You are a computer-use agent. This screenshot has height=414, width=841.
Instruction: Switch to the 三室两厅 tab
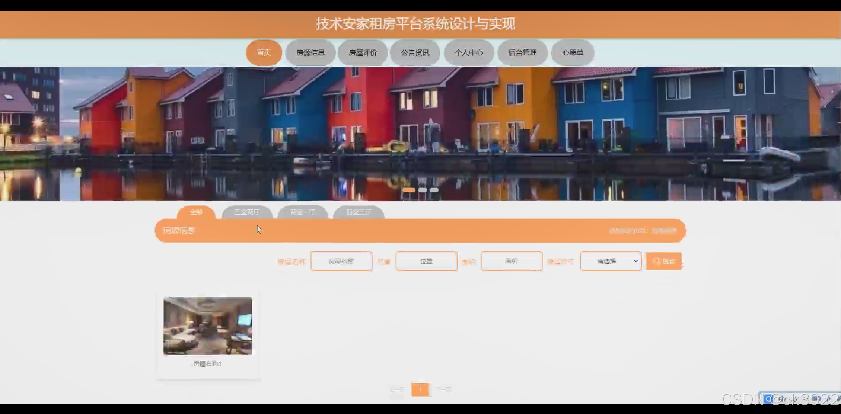[x=247, y=212]
